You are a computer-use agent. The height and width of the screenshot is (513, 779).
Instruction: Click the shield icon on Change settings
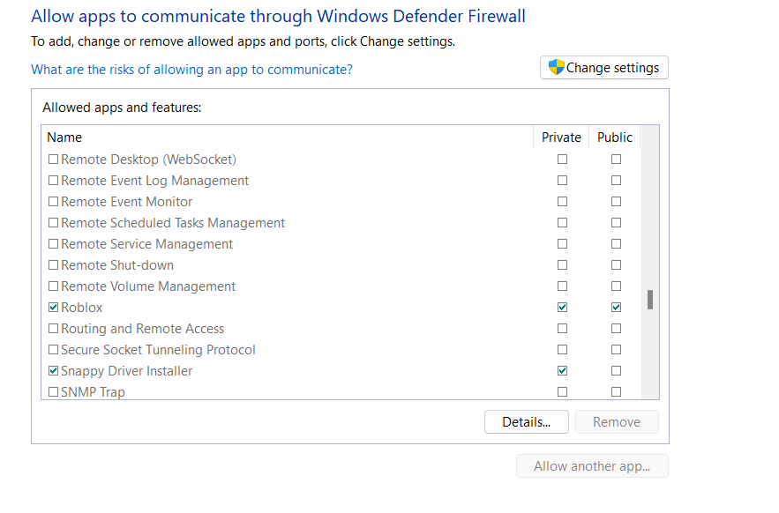(556, 68)
